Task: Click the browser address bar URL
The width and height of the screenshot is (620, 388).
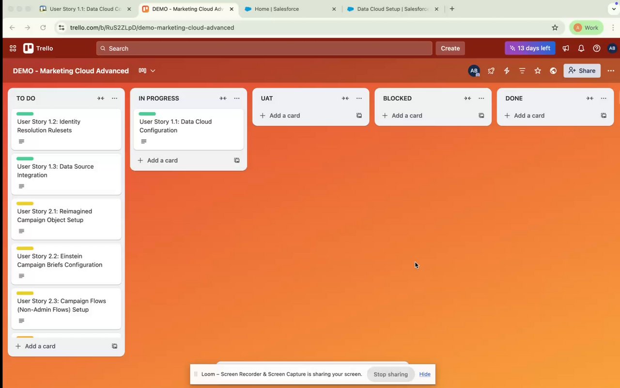Action: click(x=152, y=28)
